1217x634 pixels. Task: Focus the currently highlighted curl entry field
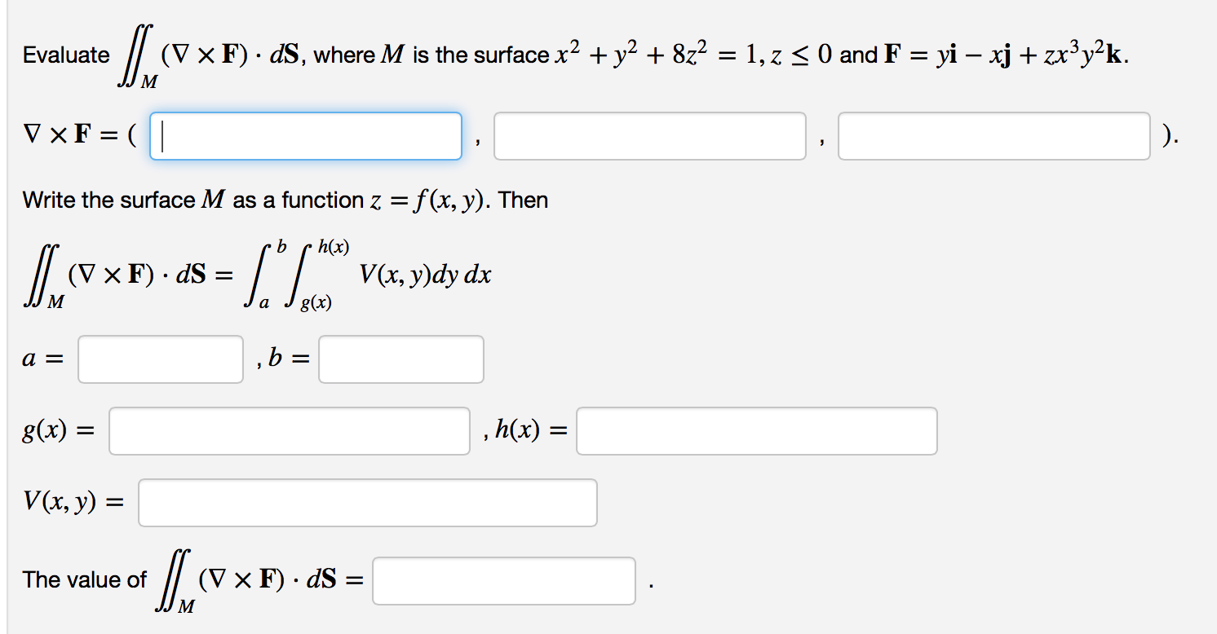[305, 135]
